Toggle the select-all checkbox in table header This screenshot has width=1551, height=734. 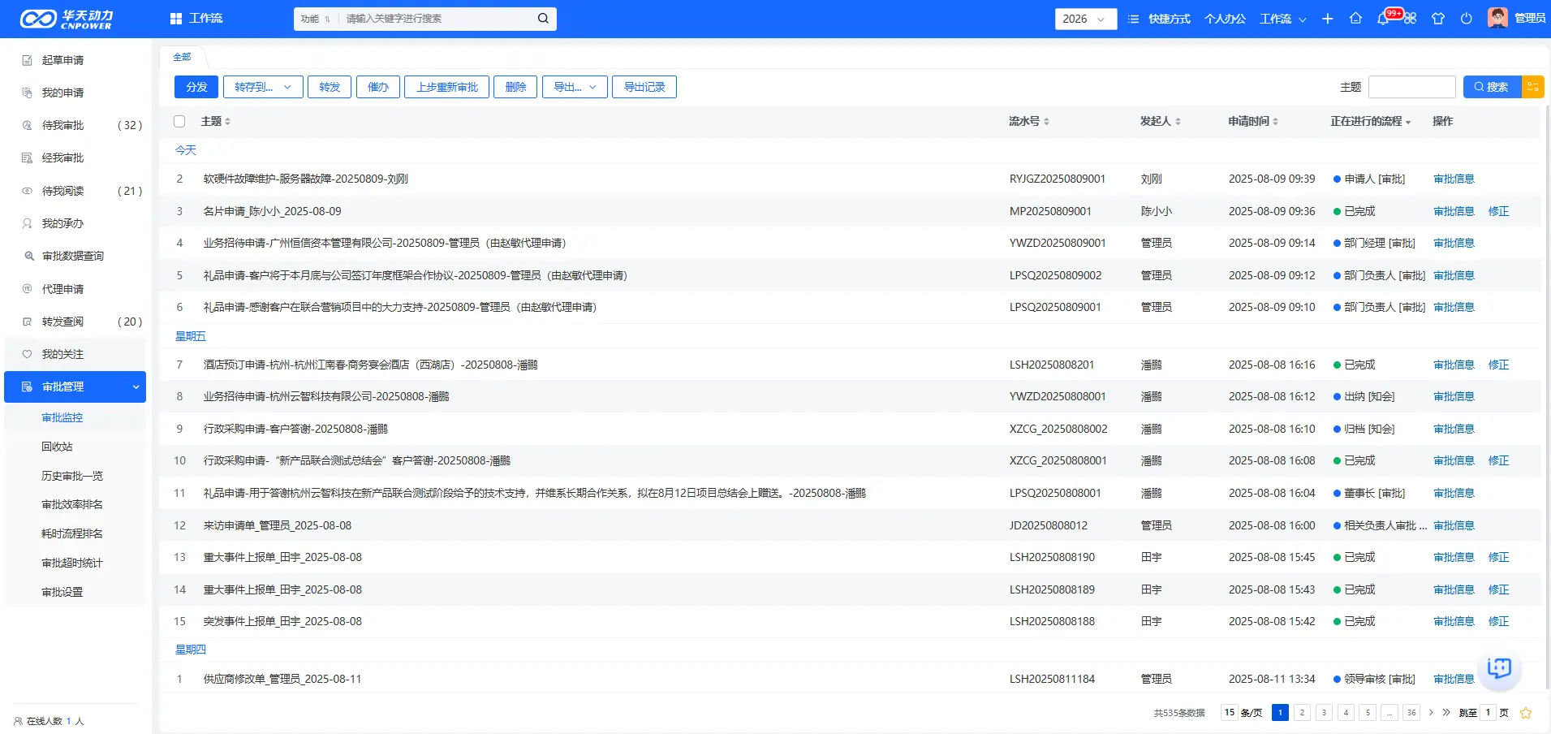pos(179,121)
